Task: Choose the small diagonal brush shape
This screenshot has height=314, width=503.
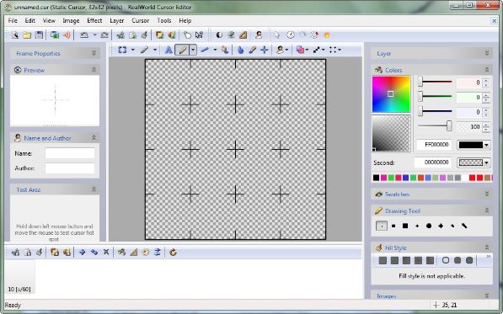Action: [x=452, y=226]
